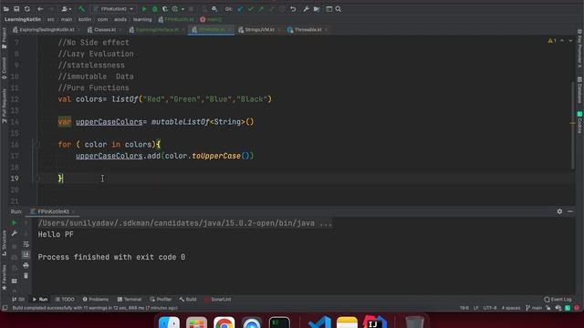Collapse the for loop fold marker
The width and height of the screenshot is (584, 328).
point(37,145)
